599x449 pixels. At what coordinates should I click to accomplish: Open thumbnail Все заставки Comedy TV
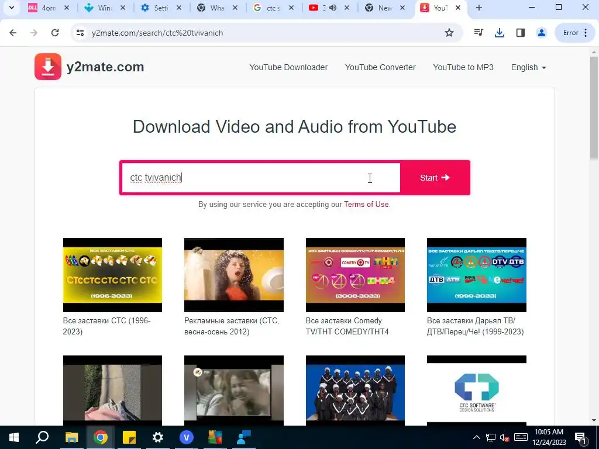click(355, 275)
